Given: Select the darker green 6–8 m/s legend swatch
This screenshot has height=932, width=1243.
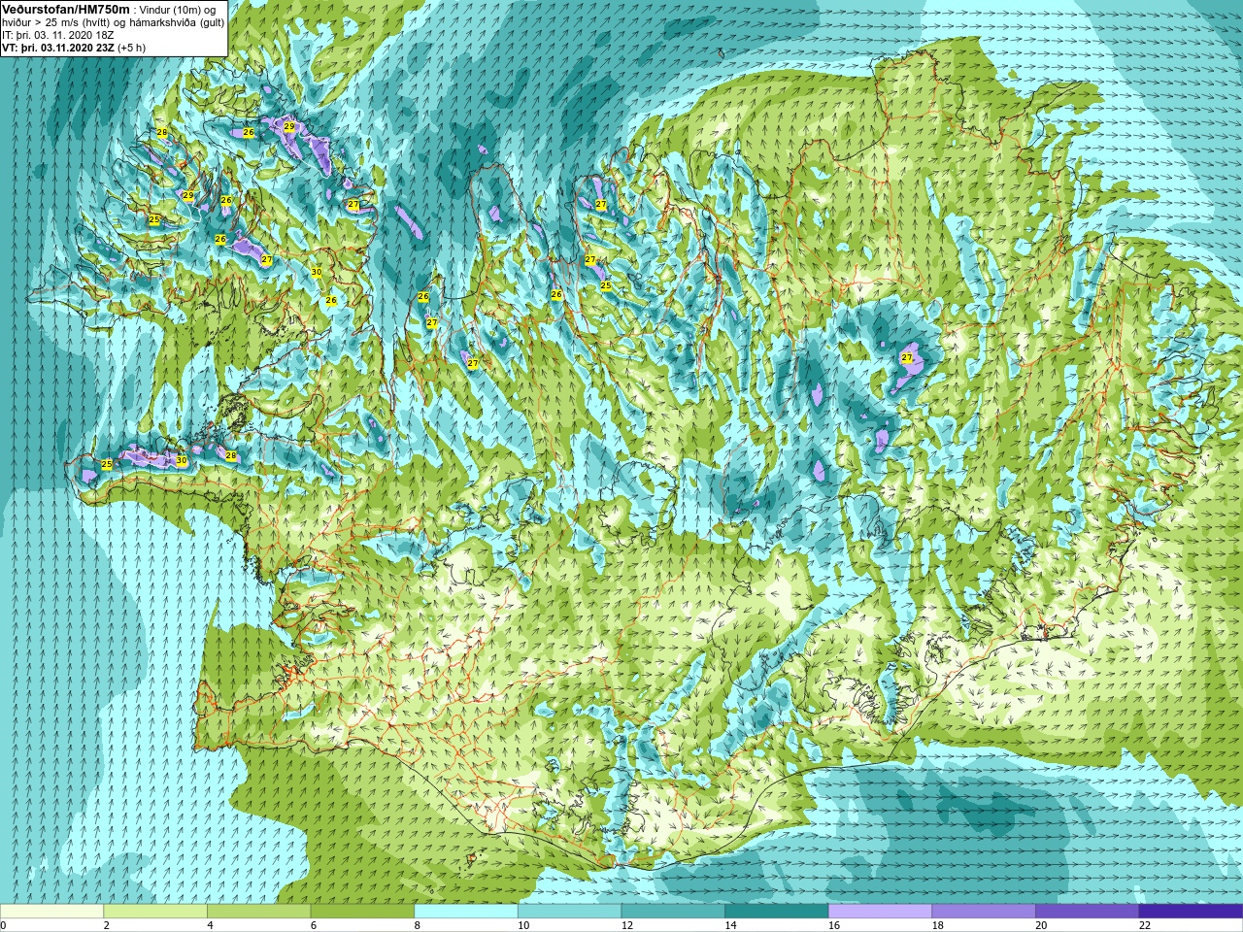Looking at the screenshot, I should (x=362, y=912).
